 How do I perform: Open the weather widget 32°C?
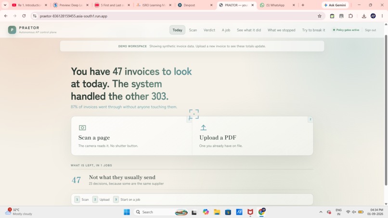pos(19,212)
